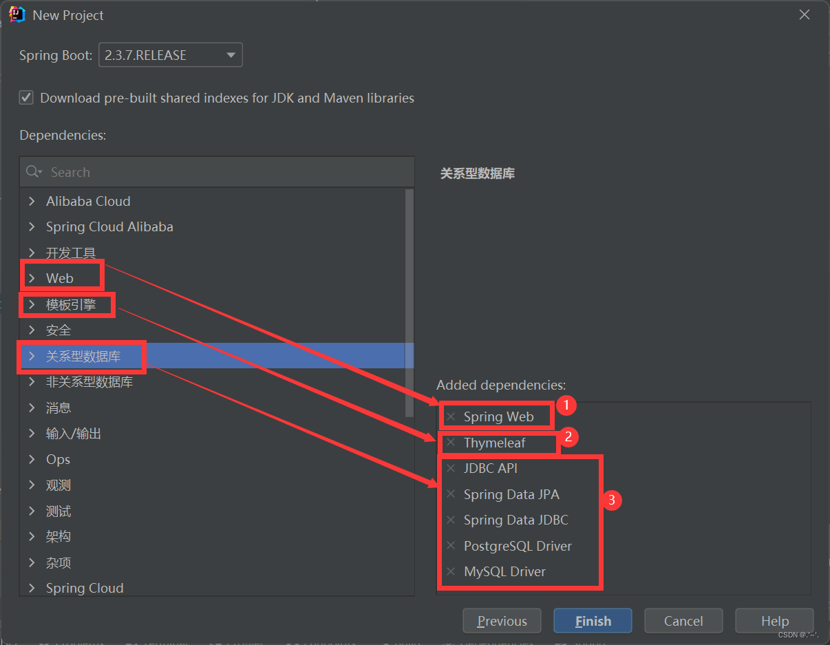Viewport: 830px width, 645px height.
Task: Remove the MySQL Driver dependency
Action: 451,571
